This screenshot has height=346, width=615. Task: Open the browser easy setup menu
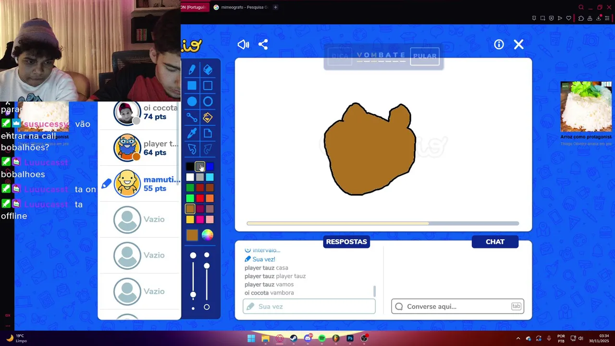607,18
